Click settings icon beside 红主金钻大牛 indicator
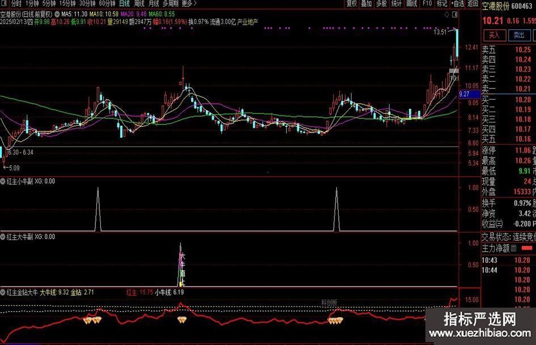This screenshot has width=536, height=345. pos(3,292)
